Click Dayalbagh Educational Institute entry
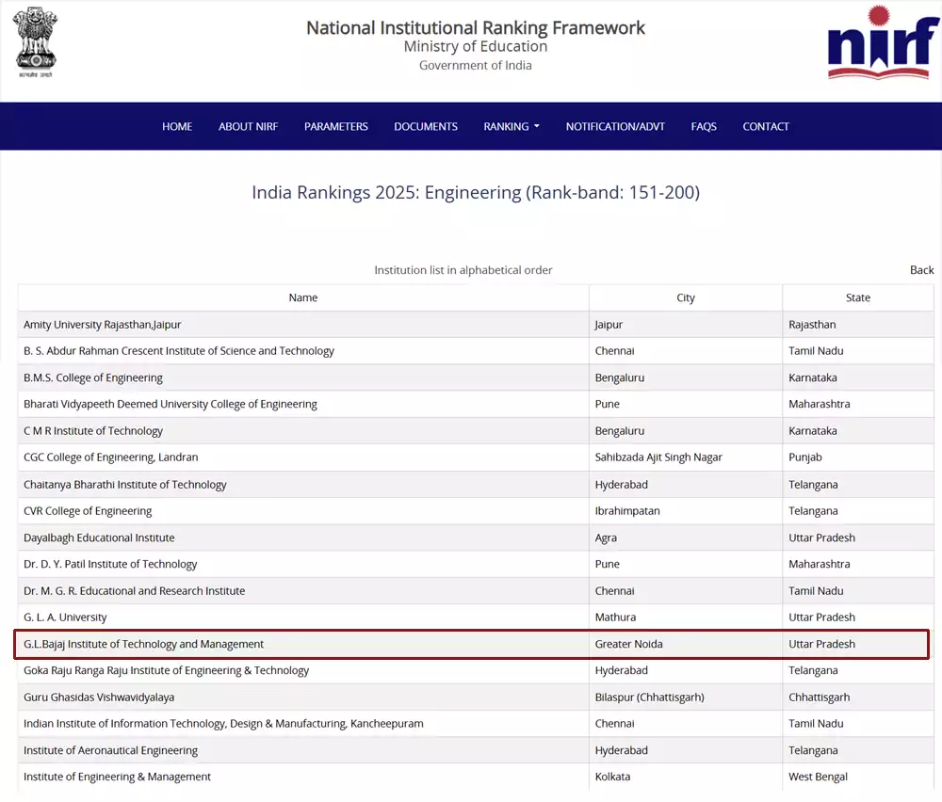 (x=99, y=537)
